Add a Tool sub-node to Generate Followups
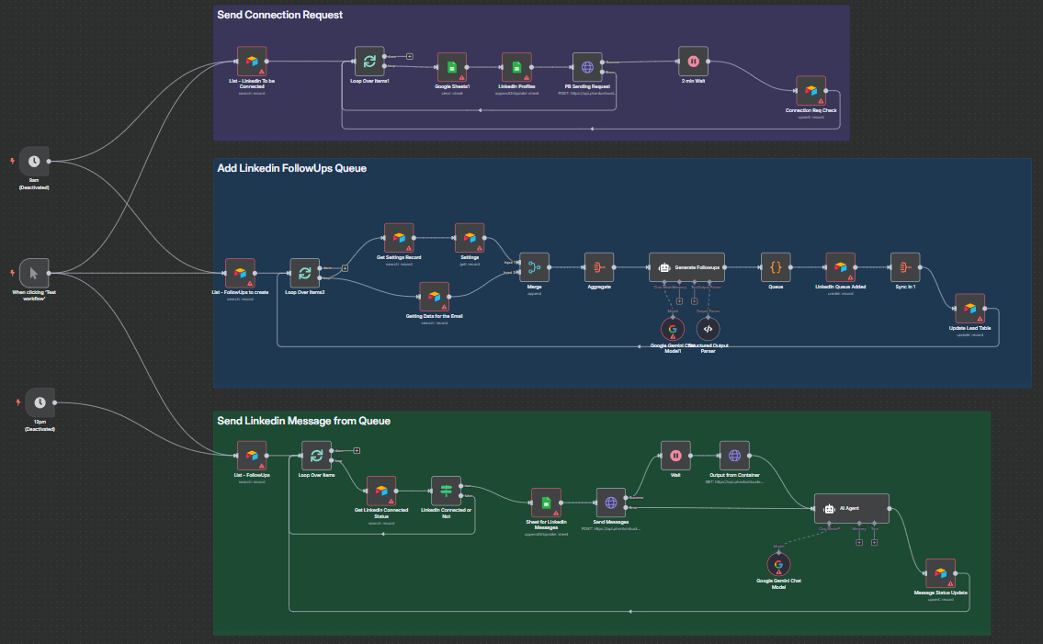This screenshot has height=644, width=1043. pyautogui.click(x=695, y=301)
